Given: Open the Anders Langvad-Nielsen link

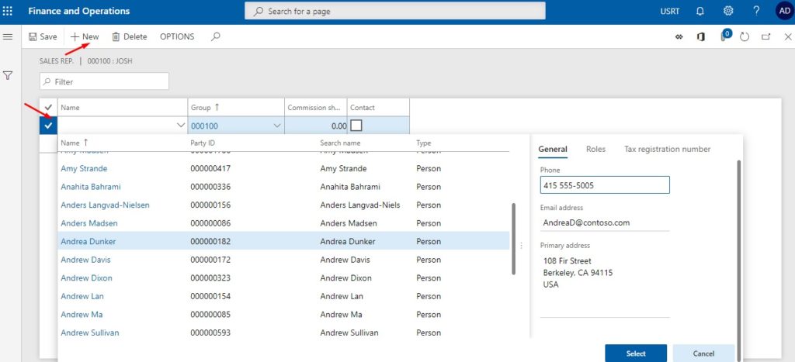Looking at the screenshot, I should tap(105, 205).
